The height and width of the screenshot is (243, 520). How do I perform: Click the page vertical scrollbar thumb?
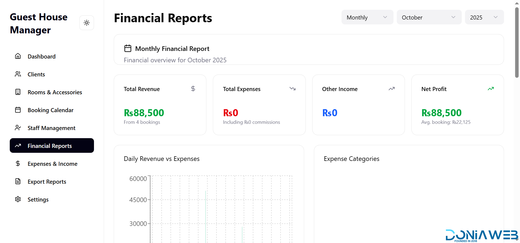(x=517, y=42)
